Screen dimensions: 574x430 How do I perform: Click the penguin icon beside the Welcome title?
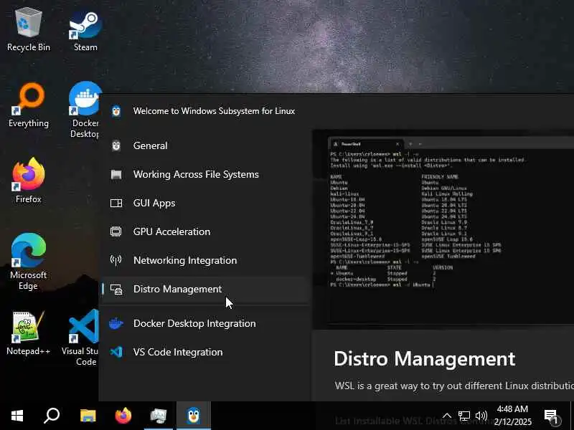coord(116,111)
